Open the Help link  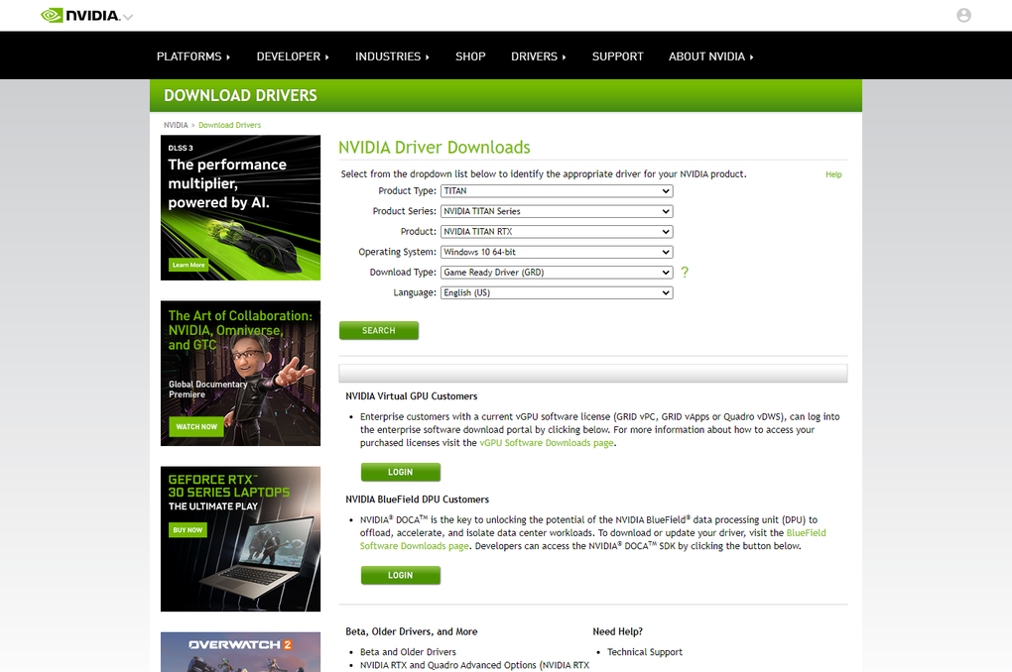pos(832,173)
